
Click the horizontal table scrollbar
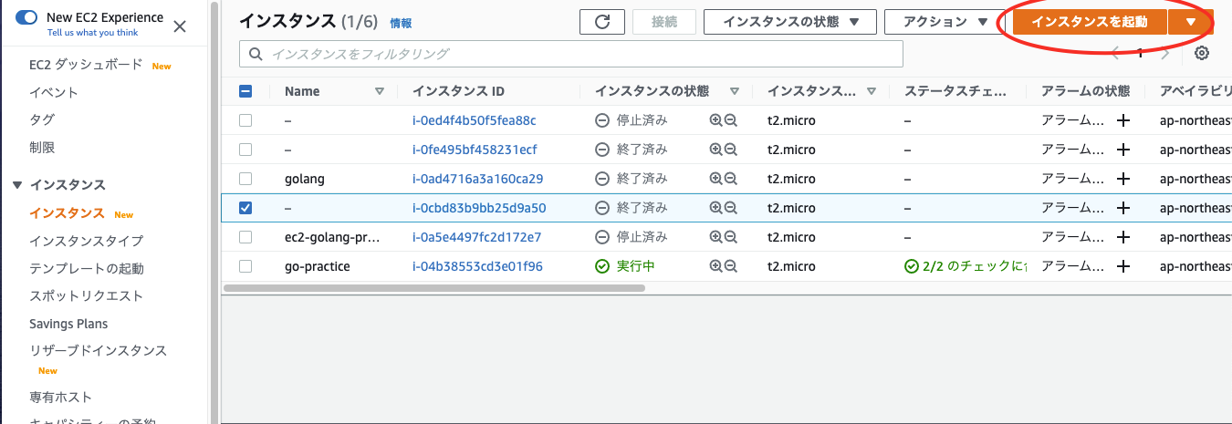pyautogui.click(x=433, y=287)
